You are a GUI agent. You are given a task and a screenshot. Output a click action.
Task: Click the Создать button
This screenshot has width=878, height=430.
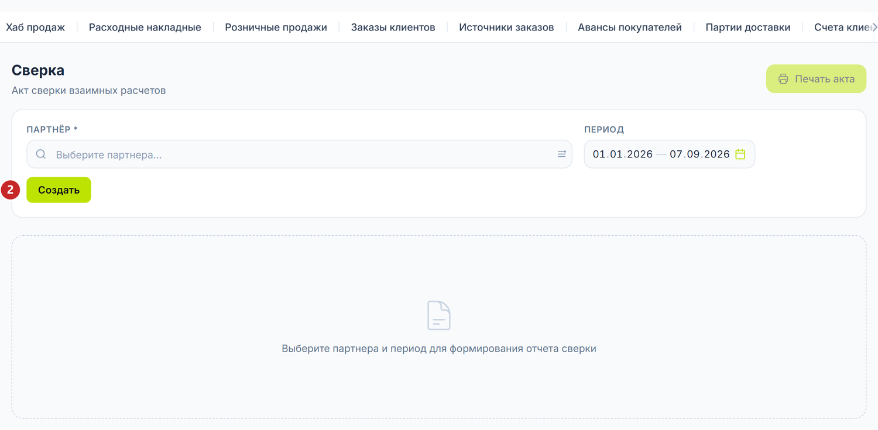pos(59,190)
